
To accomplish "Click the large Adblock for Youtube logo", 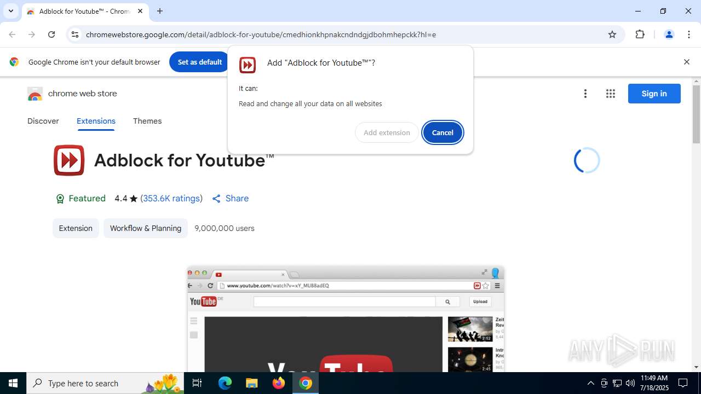I will (69, 160).
